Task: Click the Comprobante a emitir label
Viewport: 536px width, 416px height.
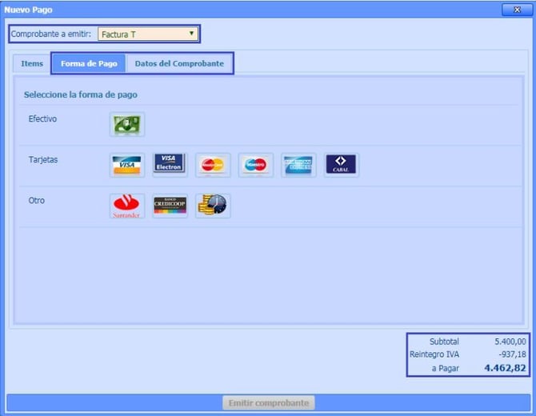Action: [51, 34]
